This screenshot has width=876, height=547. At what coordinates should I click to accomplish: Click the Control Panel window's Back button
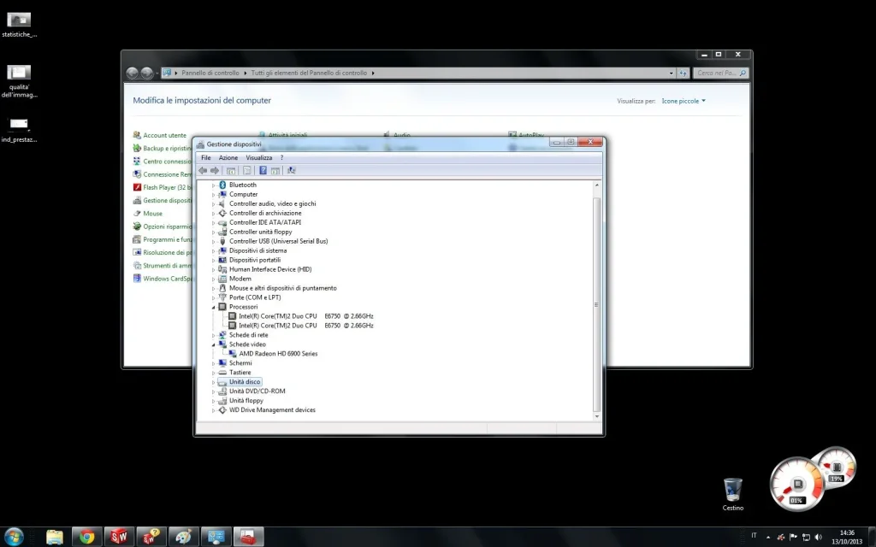[132, 73]
